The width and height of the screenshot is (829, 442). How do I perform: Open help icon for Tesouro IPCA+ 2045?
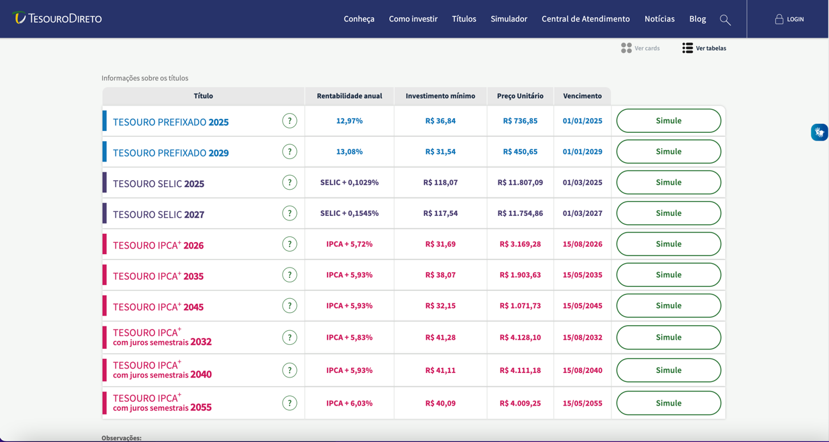290,306
